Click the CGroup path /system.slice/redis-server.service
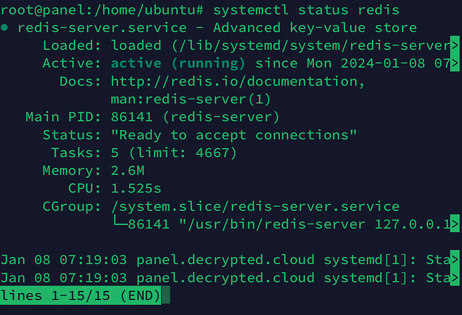Screen dimensions: 462x315 tap(255, 207)
